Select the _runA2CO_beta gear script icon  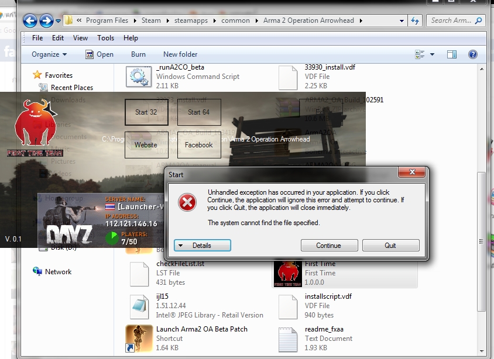pos(139,77)
